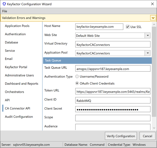The height and width of the screenshot is (148, 157).
Task: Select the Audit Configuration section
Action: point(19,117)
